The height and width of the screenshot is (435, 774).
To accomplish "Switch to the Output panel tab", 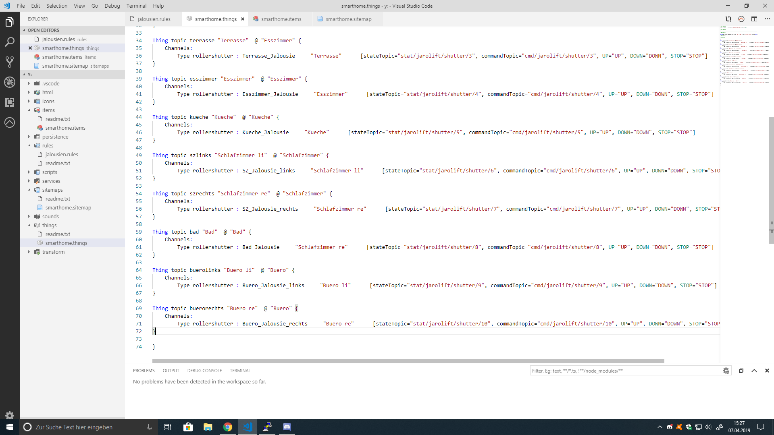I will (x=171, y=371).
